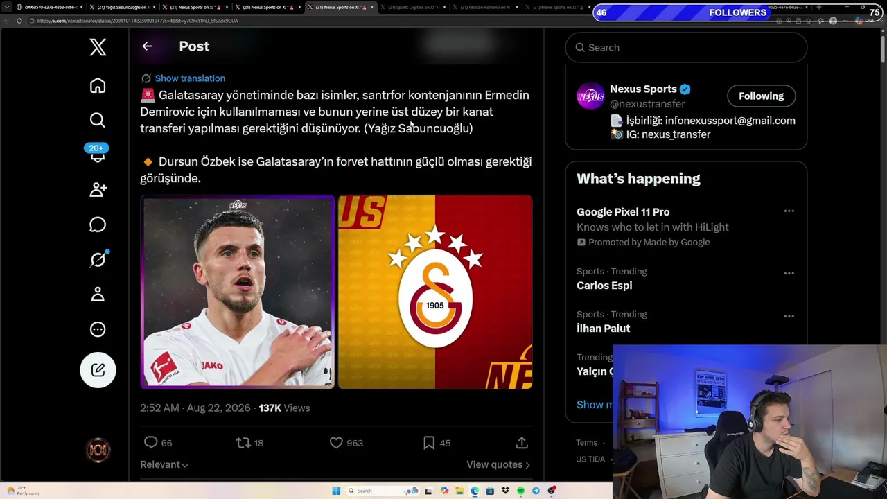
Task: Open the Google Pixel 11 Pro promoted trend
Action: tap(623, 212)
